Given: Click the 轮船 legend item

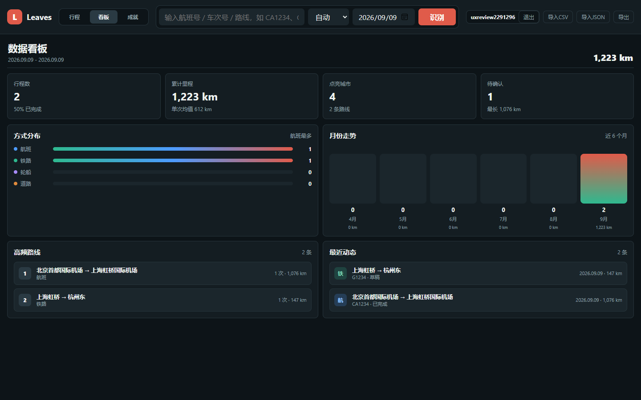Looking at the screenshot, I should pyautogui.click(x=23, y=172).
